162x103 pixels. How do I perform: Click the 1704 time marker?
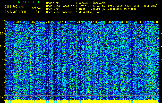point(63,22)
